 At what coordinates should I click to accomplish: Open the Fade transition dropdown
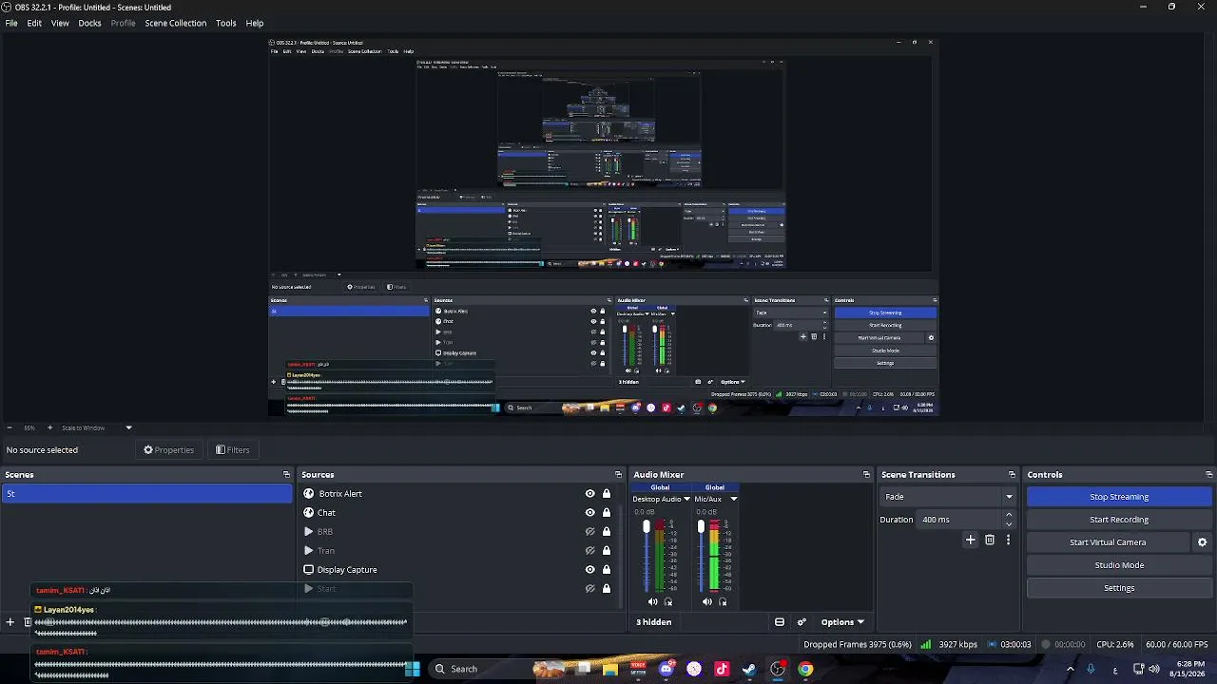click(948, 497)
